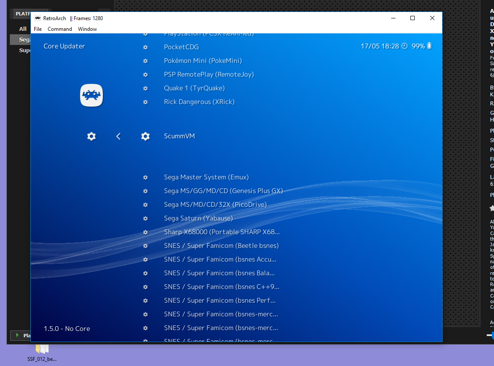Viewport: 494px width, 366px height.
Task: Maximize the RetroArch window
Action: click(413, 18)
